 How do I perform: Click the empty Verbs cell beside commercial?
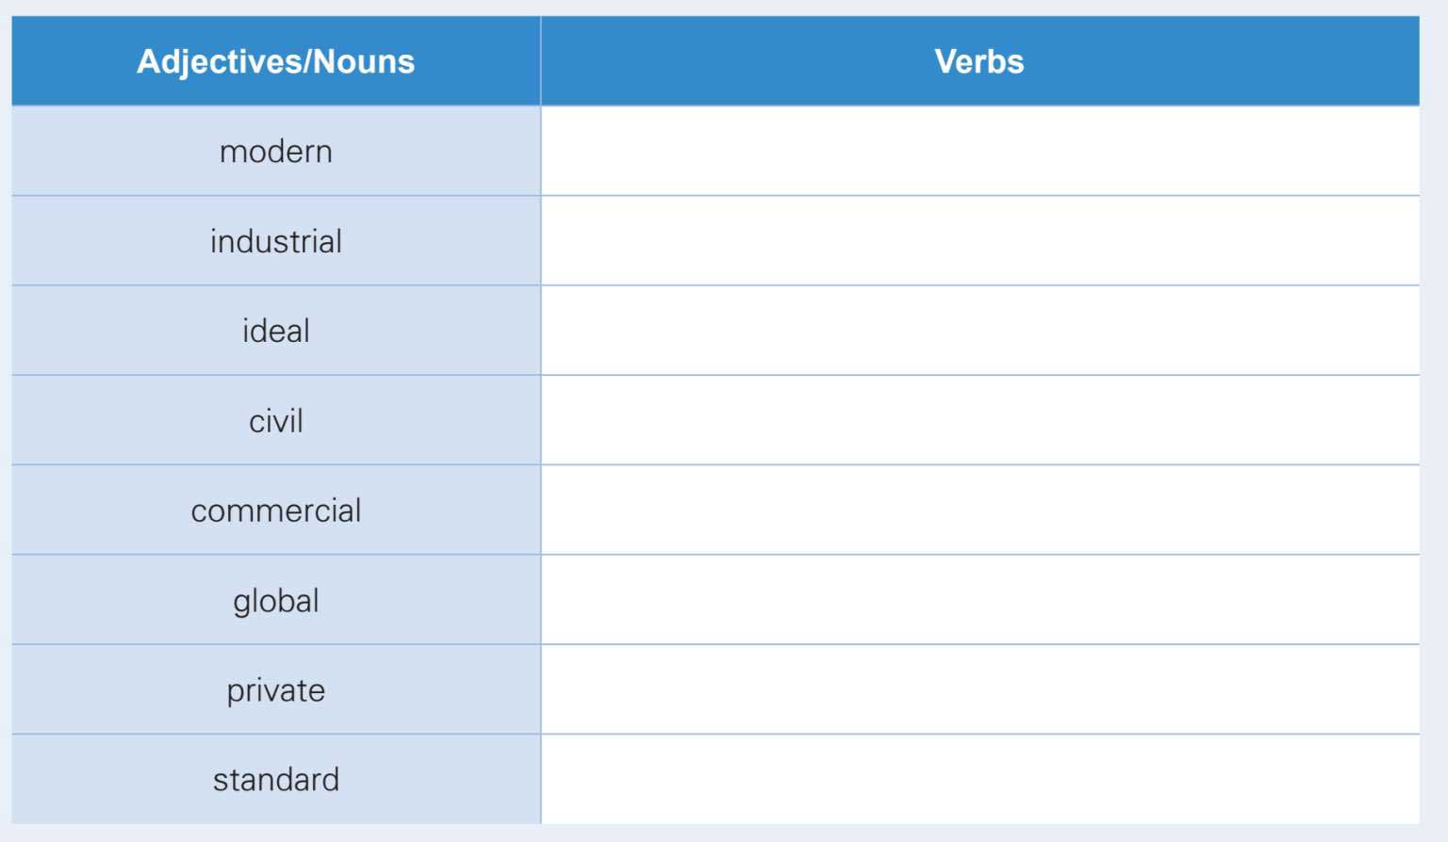979,510
